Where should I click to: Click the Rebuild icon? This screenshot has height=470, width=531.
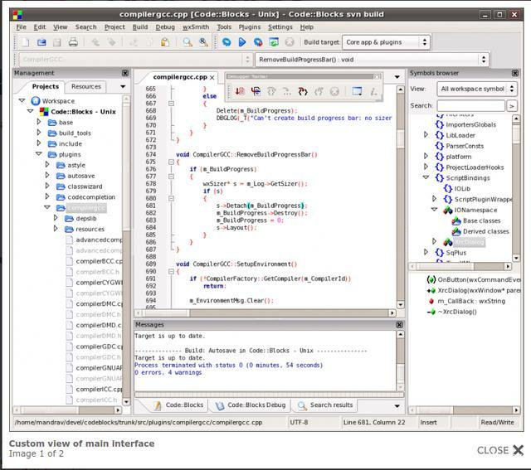tap(274, 42)
